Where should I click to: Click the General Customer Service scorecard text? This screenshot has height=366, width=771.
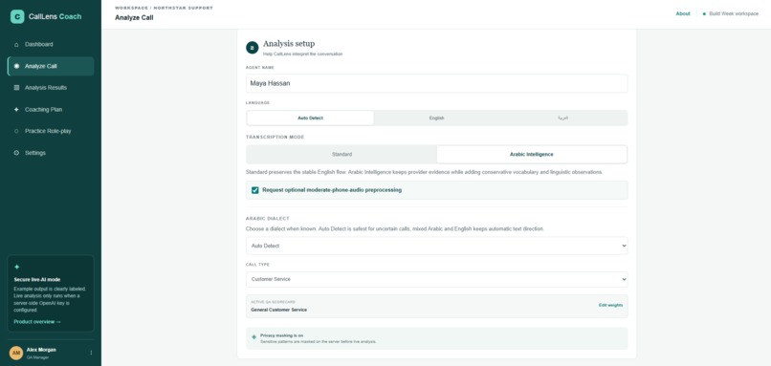278,310
